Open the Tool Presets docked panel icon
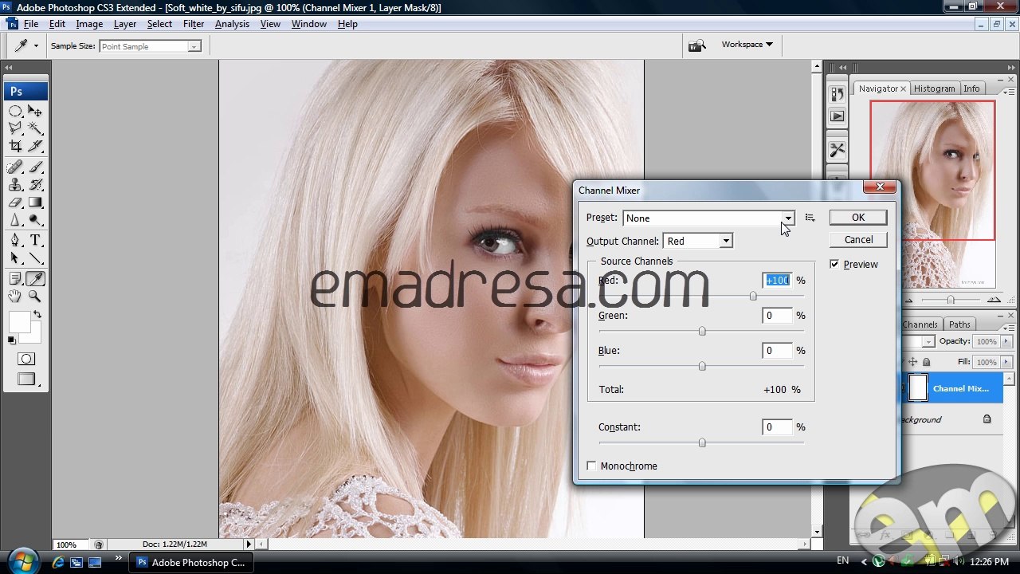Viewport: 1020px width, 574px height. [837, 150]
